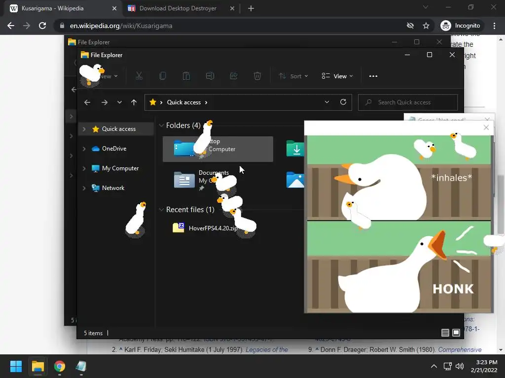Click the Paste clipboard icon

click(186, 76)
